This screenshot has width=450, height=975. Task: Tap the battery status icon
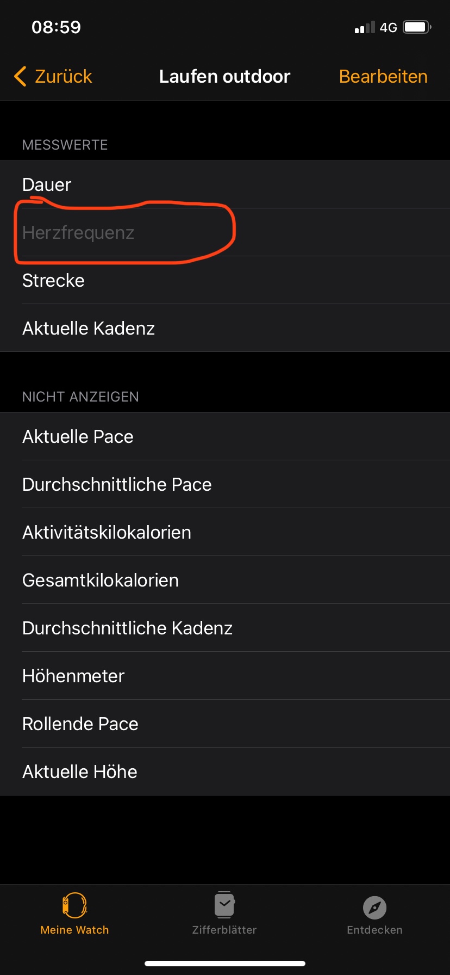417,27
